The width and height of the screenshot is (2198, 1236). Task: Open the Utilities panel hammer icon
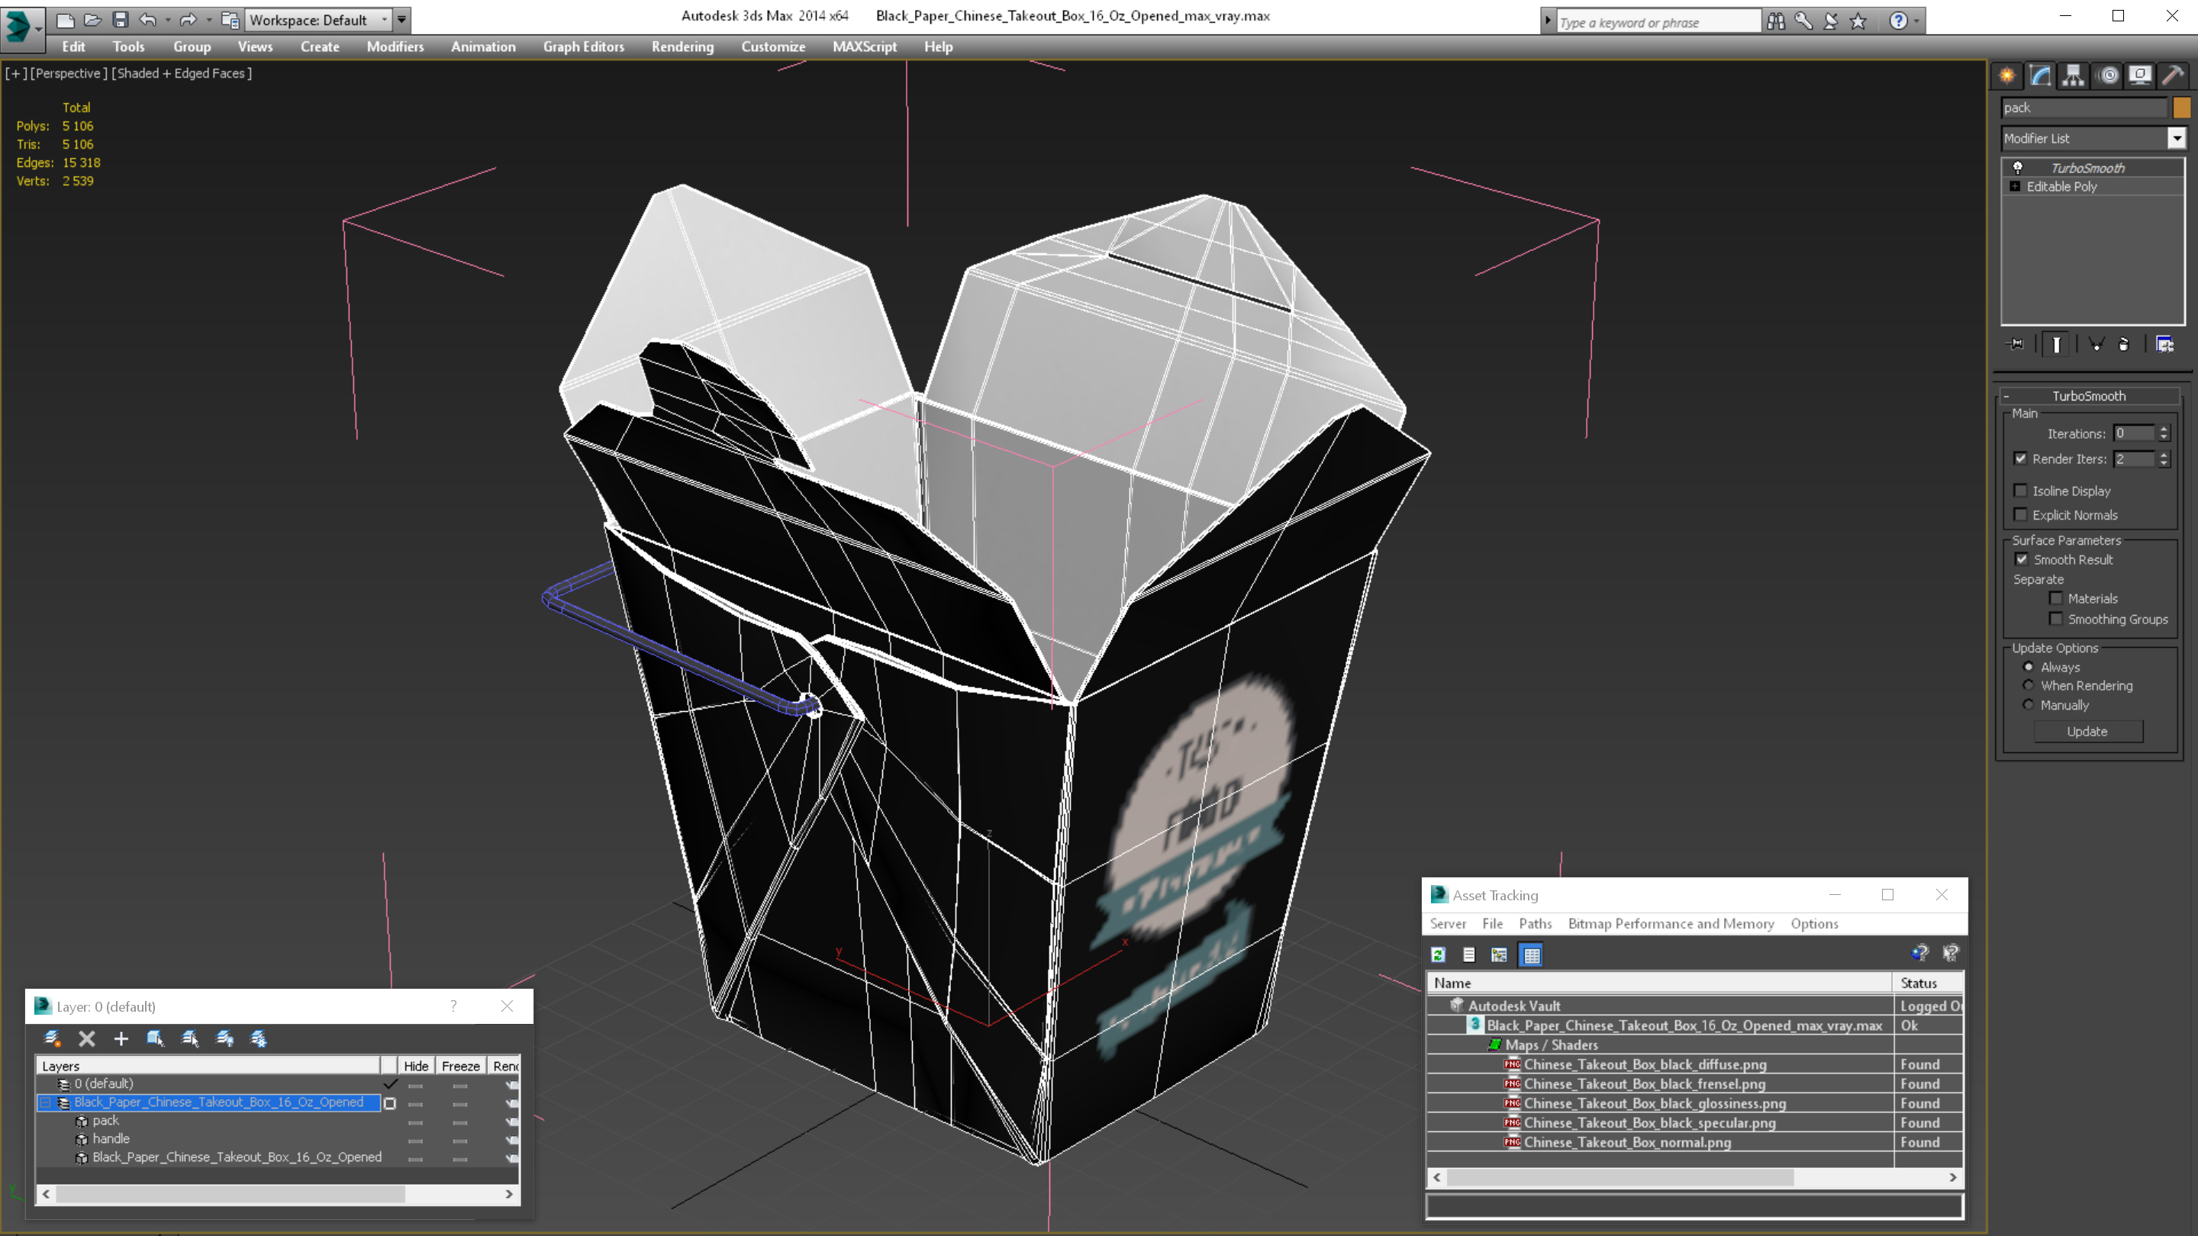click(2174, 75)
